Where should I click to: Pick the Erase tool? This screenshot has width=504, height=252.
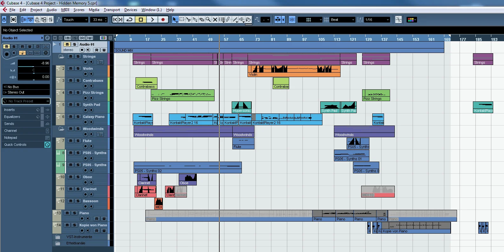(x=202, y=20)
